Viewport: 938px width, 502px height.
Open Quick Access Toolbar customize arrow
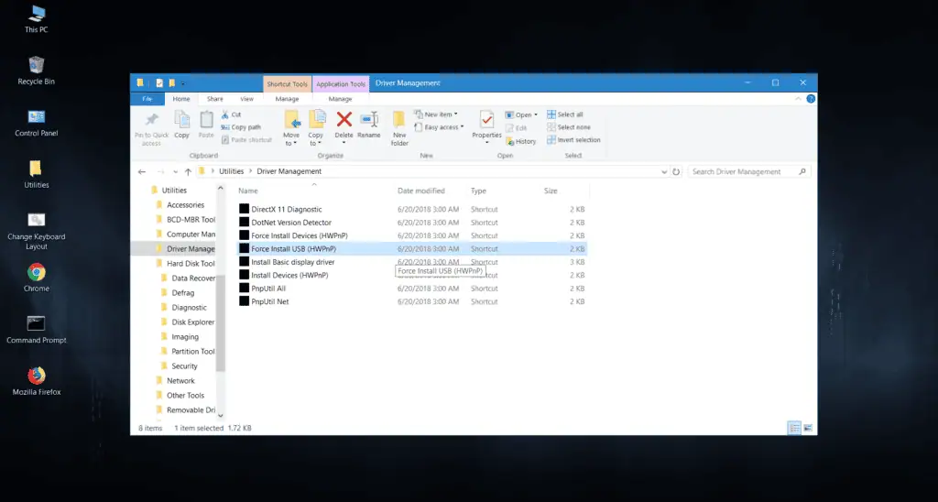point(183,83)
